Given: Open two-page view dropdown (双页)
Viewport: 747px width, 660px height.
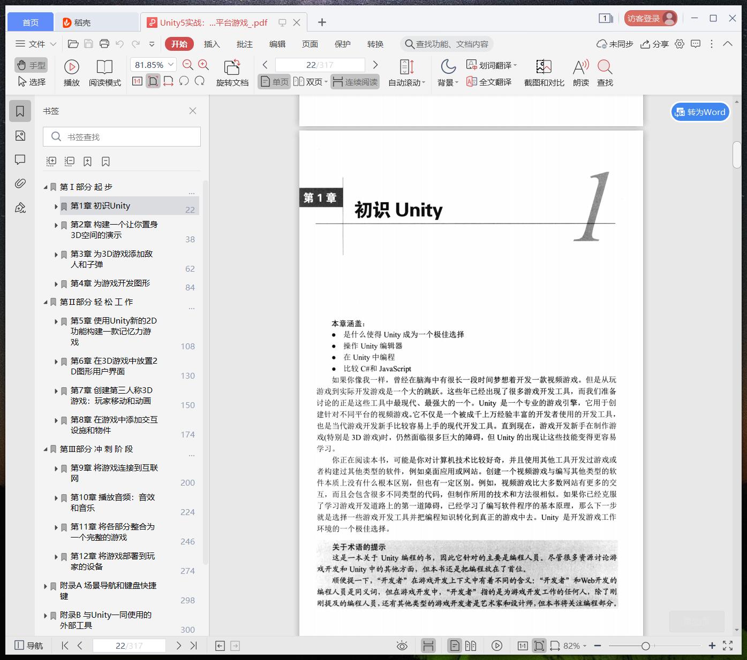Looking at the screenshot, I should pyautogui.click(x=310, y=82).
